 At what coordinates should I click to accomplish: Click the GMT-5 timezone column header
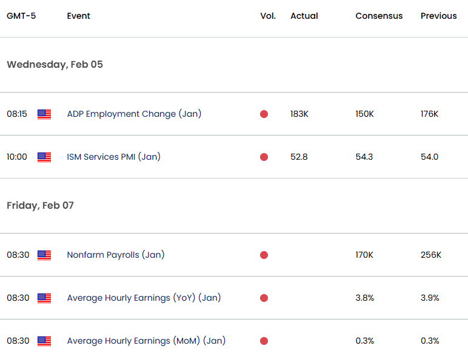click(21, 16)
